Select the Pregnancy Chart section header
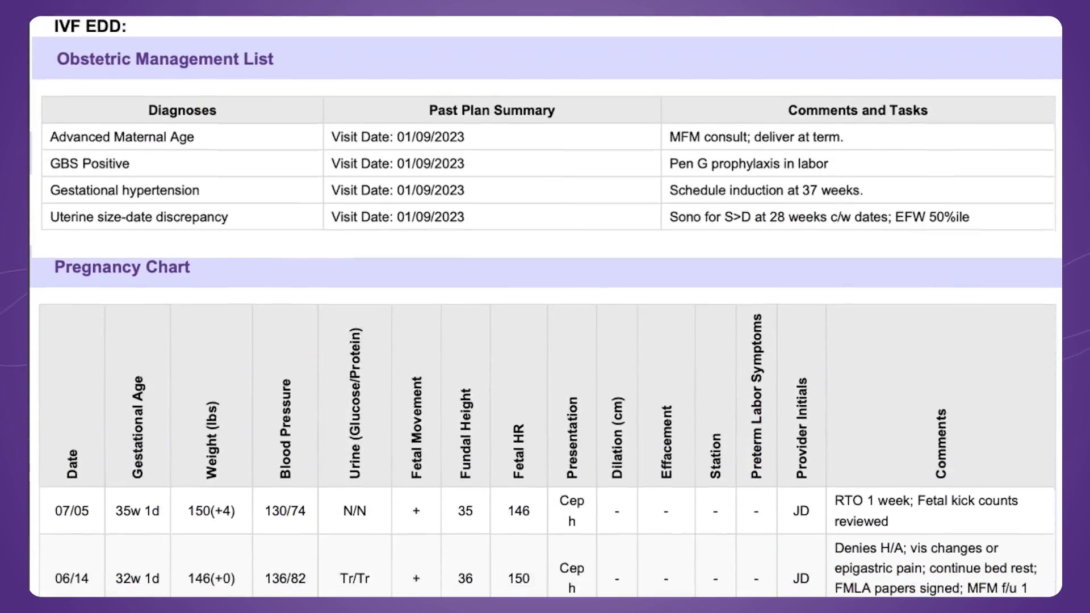Screen dimensions: 1090x613 click(121, 267)
